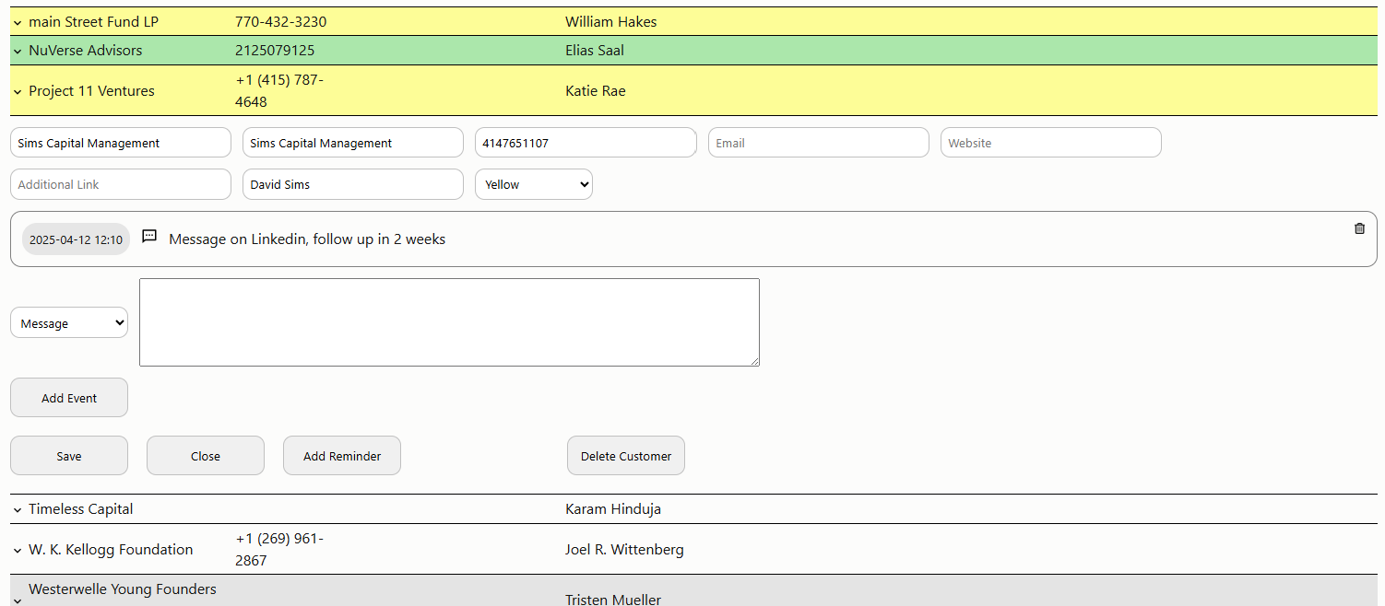Click the Project 11 Ventures company name
Viewport: 1385px width, 606px height.
click(91, 91)
